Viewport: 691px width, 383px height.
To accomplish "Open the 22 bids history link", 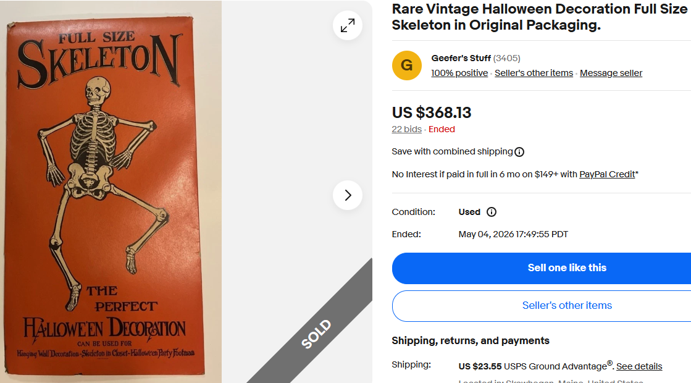I will tap(407, 129).
